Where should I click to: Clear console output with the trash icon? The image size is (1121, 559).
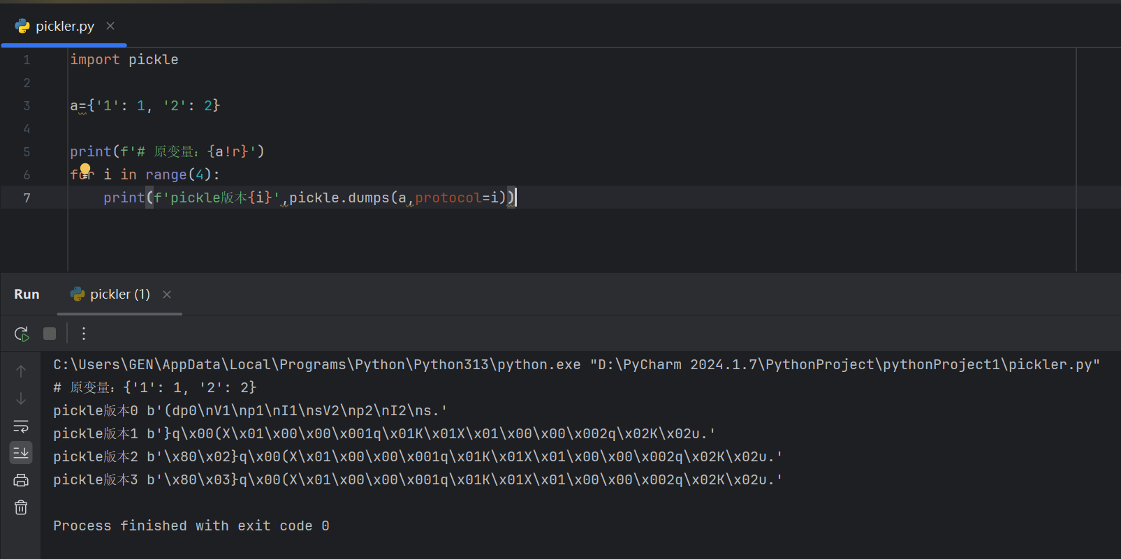coord(21,507)
